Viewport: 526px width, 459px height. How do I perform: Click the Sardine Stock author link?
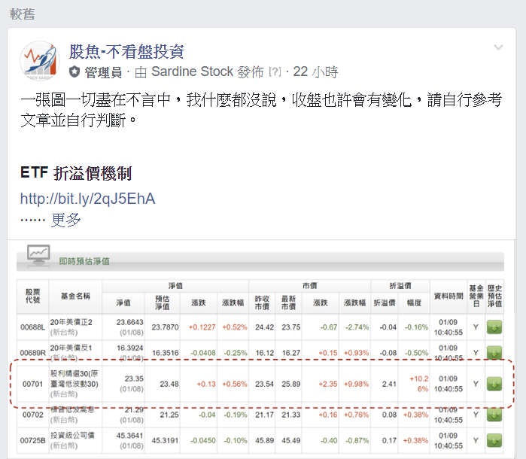pyautogui.click(x=192, y=71)
